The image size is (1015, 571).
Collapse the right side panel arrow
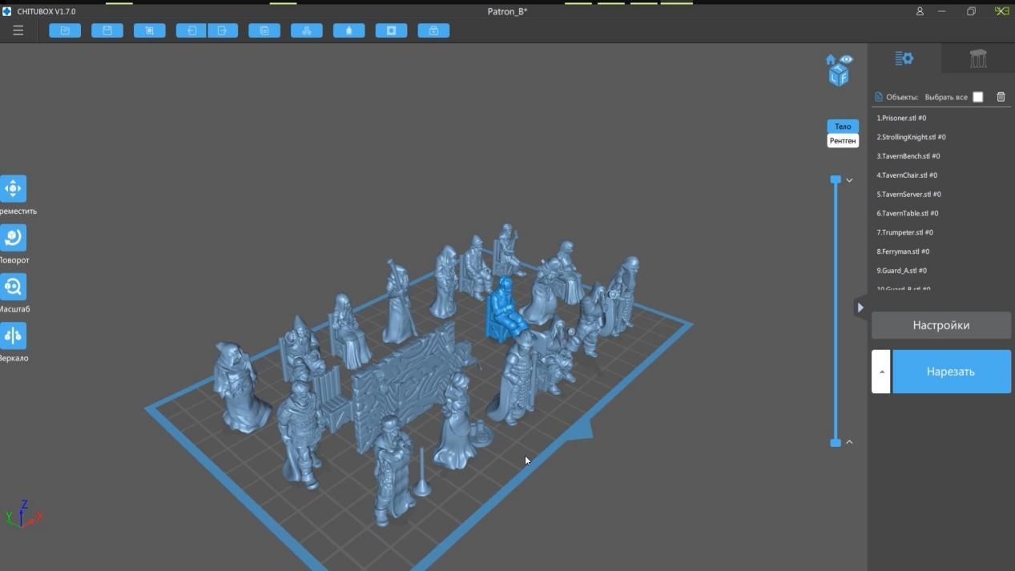coord(860,308)
